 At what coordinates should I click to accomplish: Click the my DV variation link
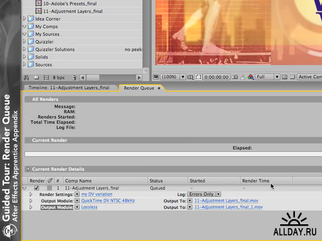tap(97, 194)
